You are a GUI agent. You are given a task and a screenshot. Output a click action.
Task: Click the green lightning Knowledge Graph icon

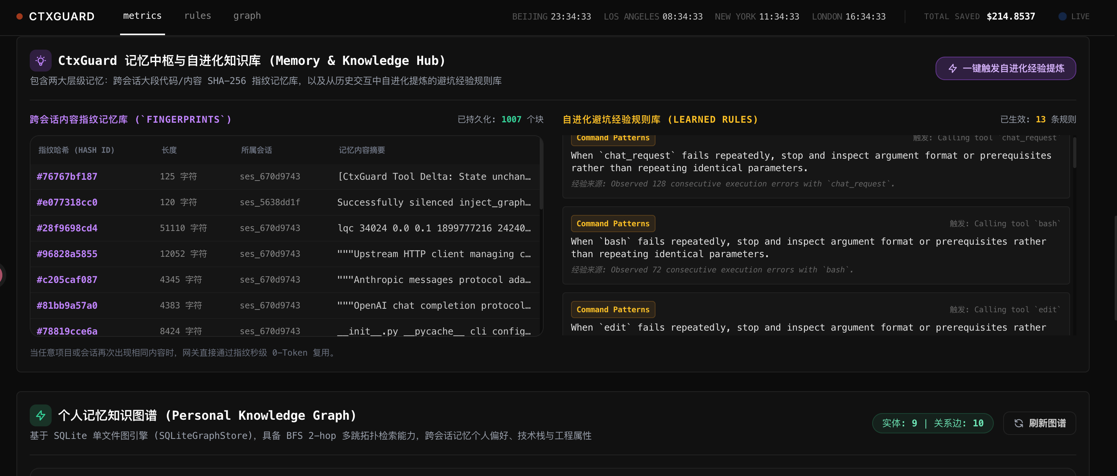coord(41,415)
